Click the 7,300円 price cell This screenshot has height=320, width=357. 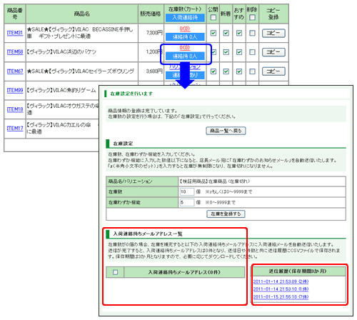pos(151,33)
